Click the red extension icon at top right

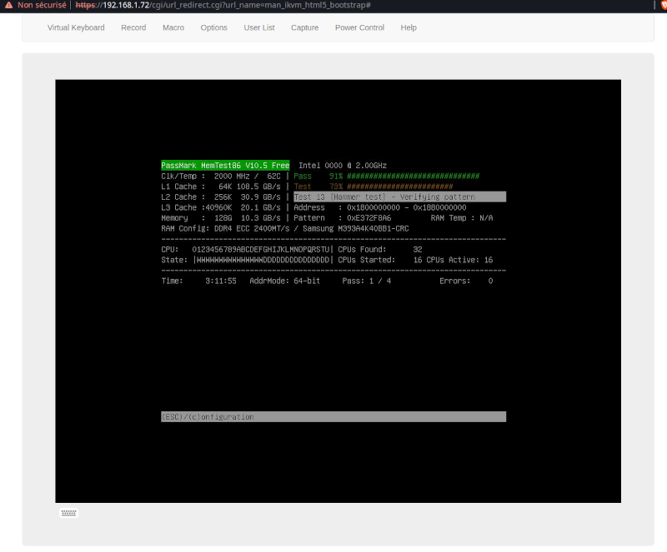pyautogui.click(x=661, y=5)
